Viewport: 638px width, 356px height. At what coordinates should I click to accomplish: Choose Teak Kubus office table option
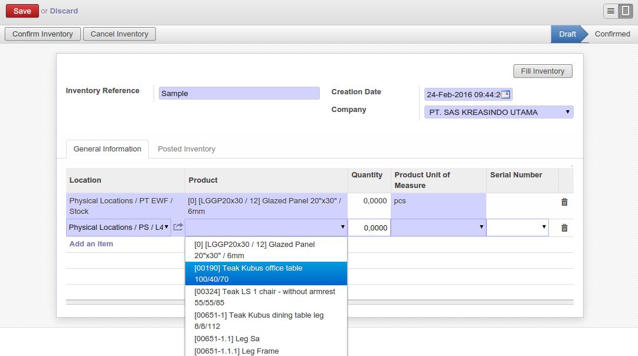[x=266, y=273]
